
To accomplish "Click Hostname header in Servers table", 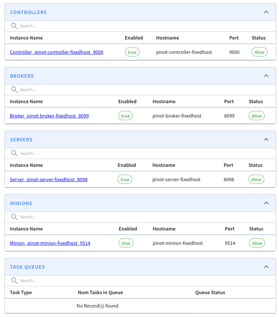I will point(164,165).
